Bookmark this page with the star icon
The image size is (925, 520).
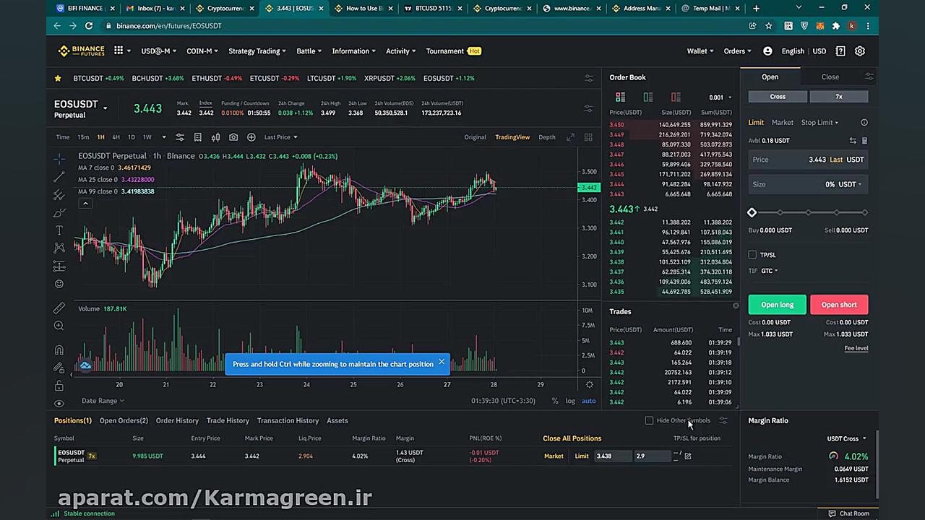point(769,26)
